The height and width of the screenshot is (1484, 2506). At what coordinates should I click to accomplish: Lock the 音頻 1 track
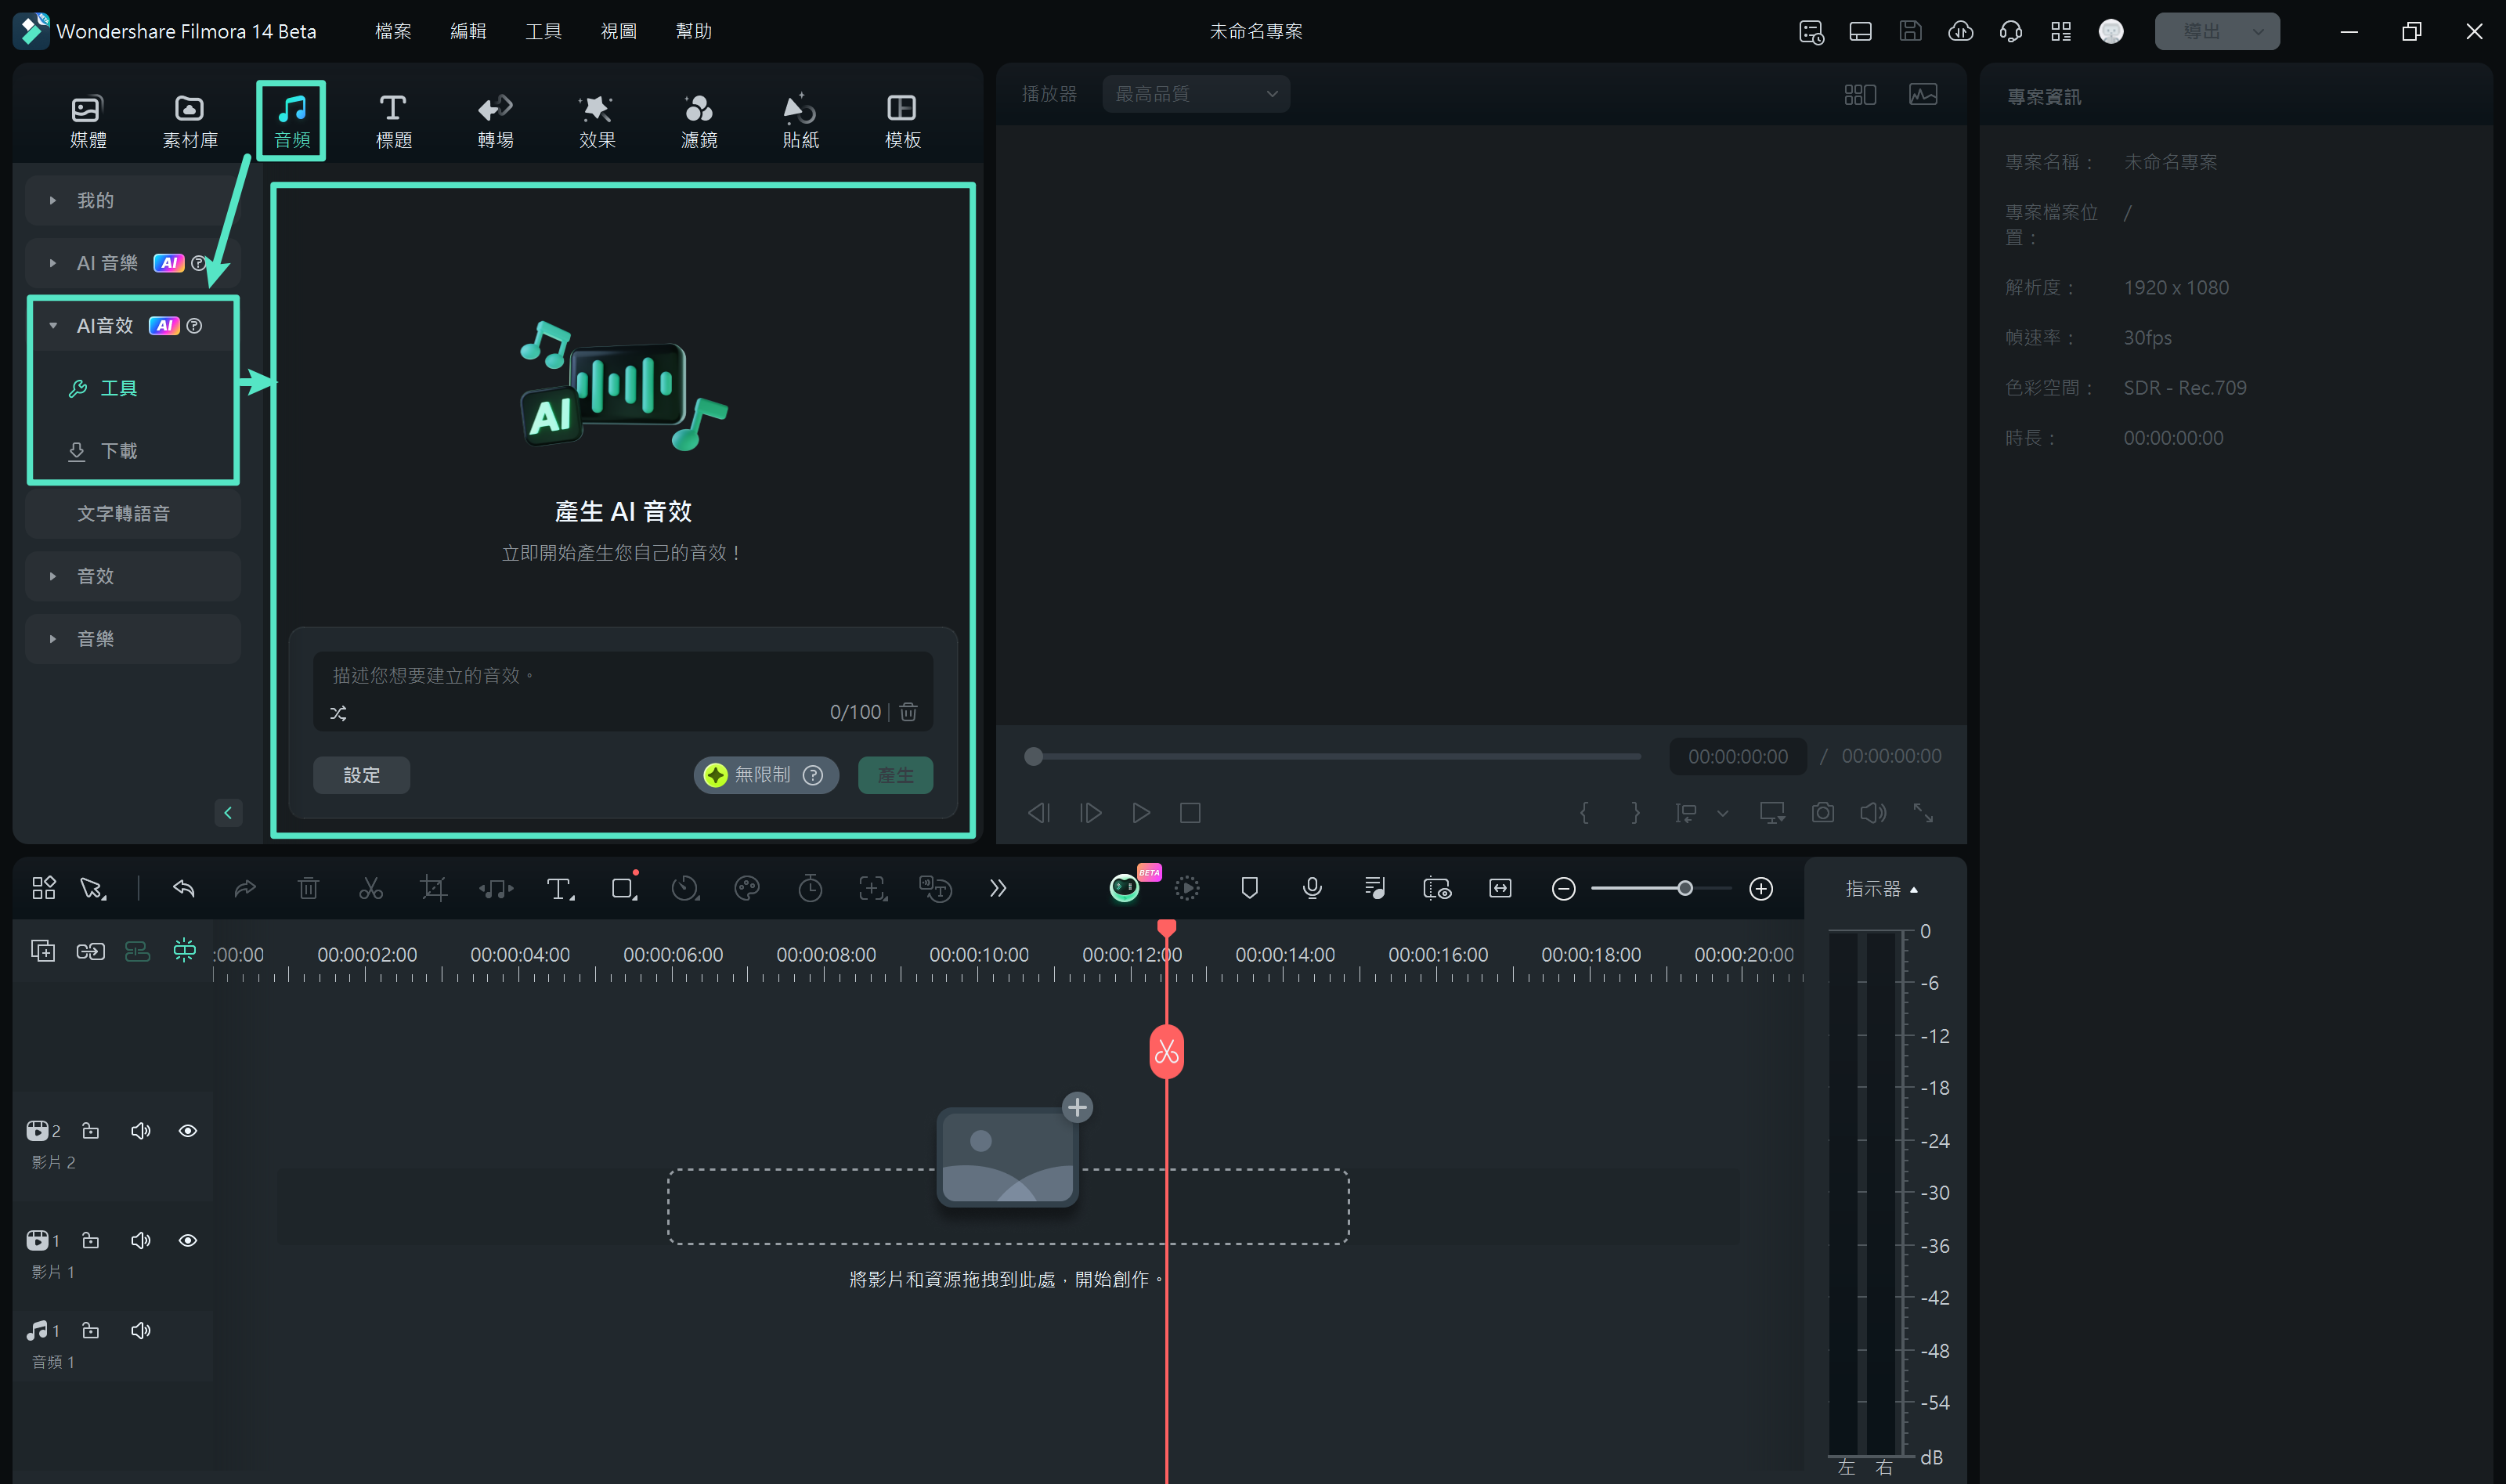90,1330
